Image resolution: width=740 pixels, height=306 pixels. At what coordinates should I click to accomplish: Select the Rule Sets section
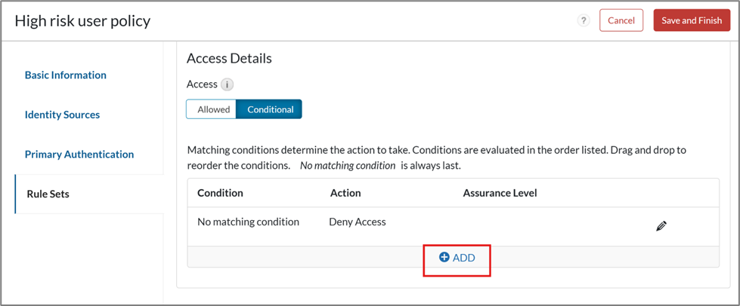48,194
